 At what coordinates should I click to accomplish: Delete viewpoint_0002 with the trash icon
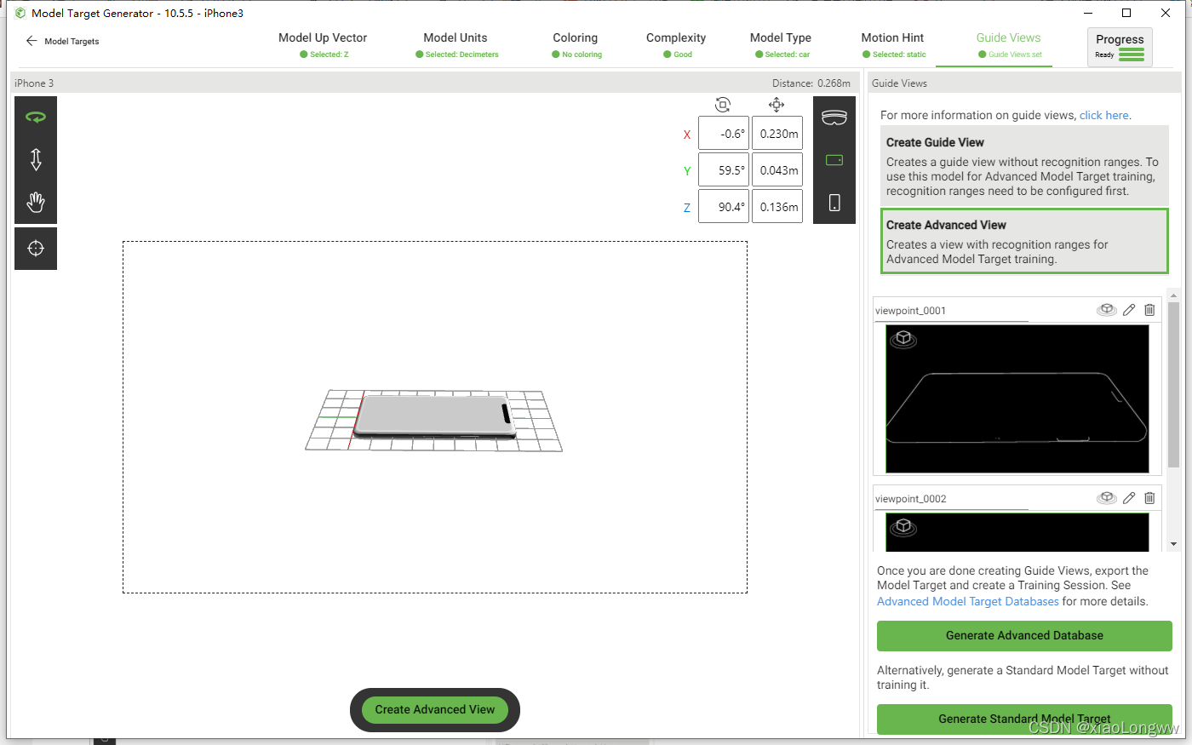(1149, 498)
